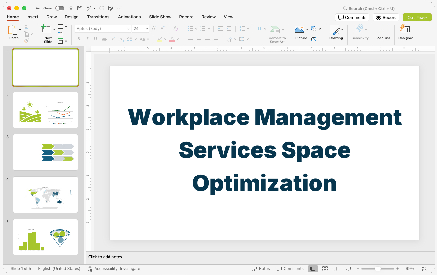437x275 pixels.
Task: Open Add-ins
Action: coord(383,32)
